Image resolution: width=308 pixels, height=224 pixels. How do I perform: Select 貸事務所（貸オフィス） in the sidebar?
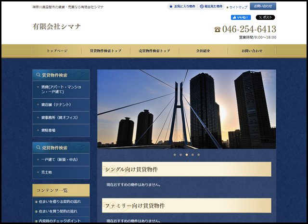click(61, 118)
